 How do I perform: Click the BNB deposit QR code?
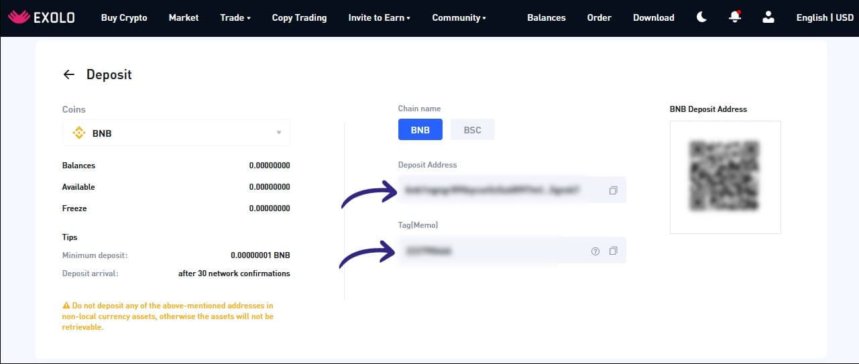click(x=725, y=177)
